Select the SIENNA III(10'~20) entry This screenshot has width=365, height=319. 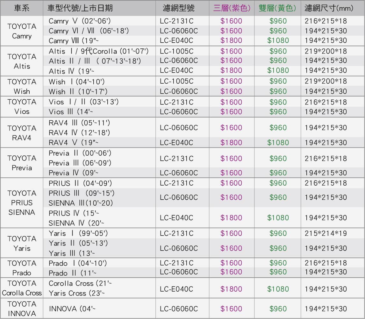click(x=81, y=203)
